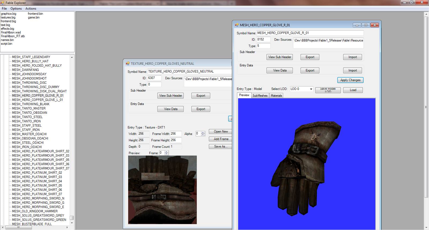The width and height of the screenshot is (429, 230).
Task: Open the Actions menu
Action: pos(31,9)
